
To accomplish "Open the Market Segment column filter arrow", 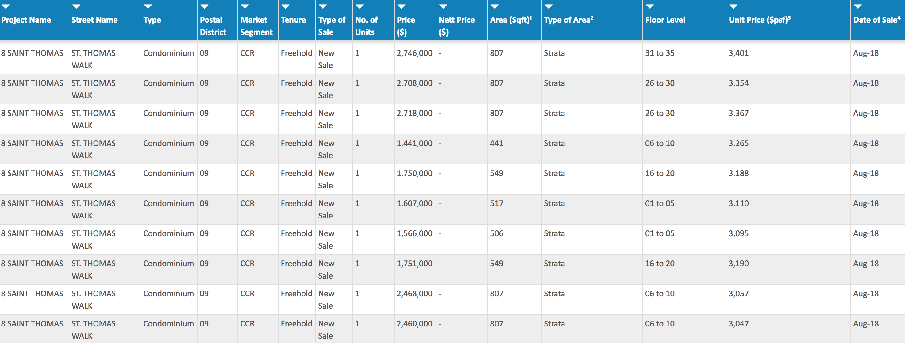I will 245,6.
